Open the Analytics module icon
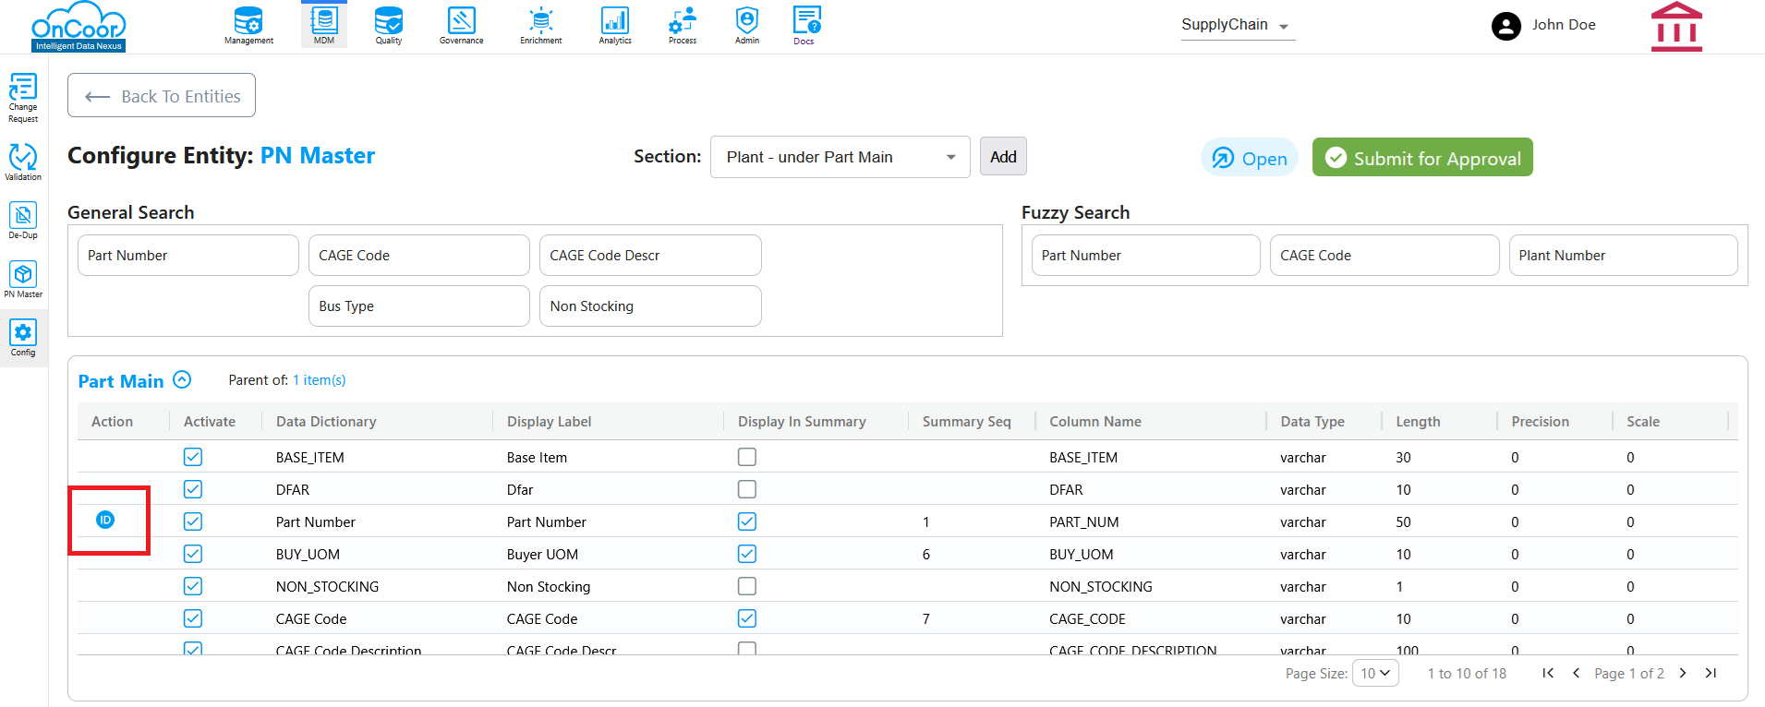Screen dimensions: 1765x707 [x=615, y=25]
